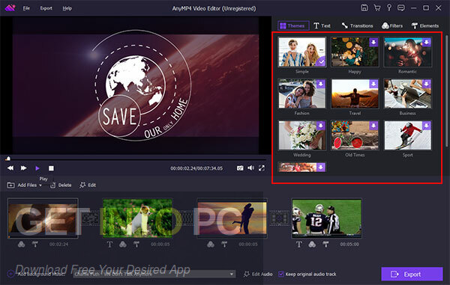Select the Travel theme thumbnail
450x285 pixels.
click(x=355, y=94)
